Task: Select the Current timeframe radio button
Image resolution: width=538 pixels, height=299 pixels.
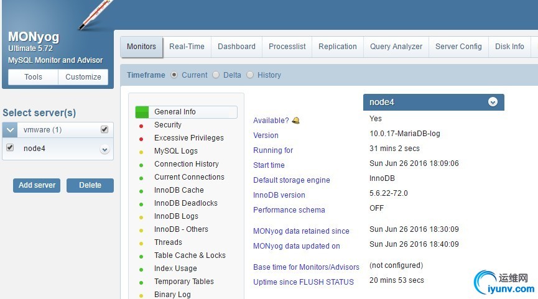Action: pos(174,75)
